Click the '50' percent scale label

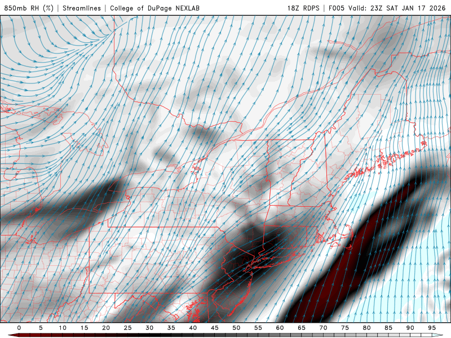pyautogui.click(x=236, y=328)
